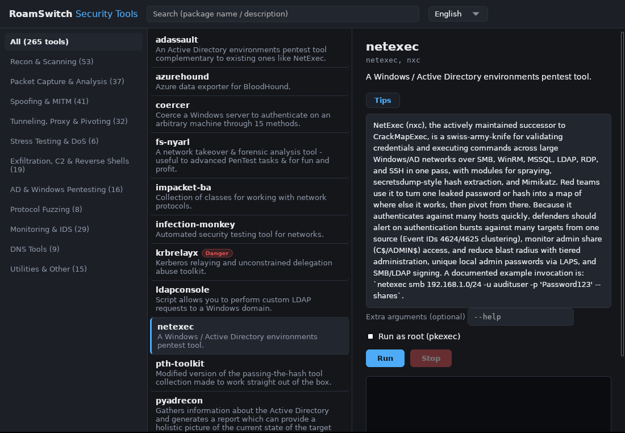Open the English language dropdown
This screenshot has width=625, height=433.
(457, 14)
